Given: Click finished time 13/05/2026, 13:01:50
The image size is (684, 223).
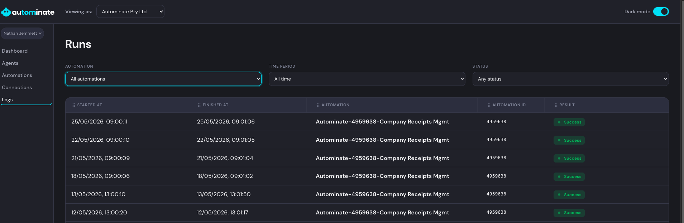Looking at the screenshot, I should (224, 194).
